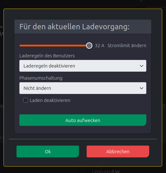Click the Auto aufwecken button
Screen dimensions: 166x173
click(83, 120)
